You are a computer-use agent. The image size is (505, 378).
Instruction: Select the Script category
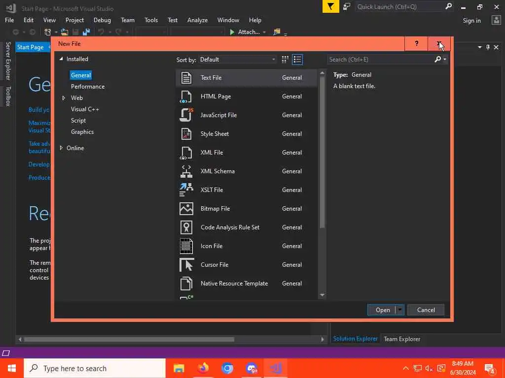(78, 121)
